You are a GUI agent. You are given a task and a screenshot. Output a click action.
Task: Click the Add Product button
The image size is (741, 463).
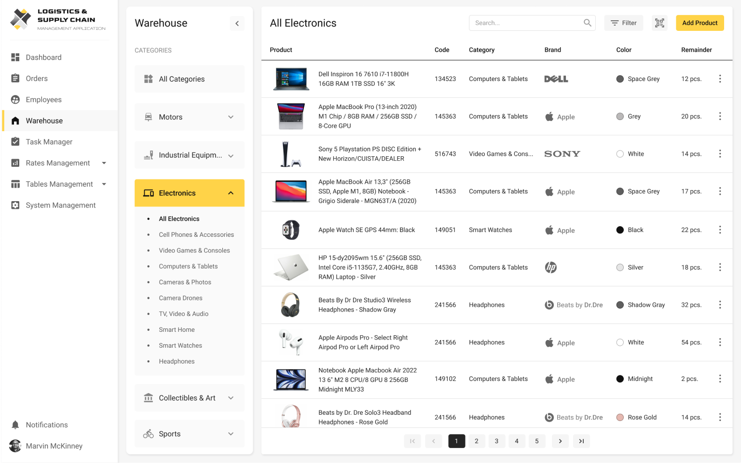pyautogui.click(x=700, y=23)
